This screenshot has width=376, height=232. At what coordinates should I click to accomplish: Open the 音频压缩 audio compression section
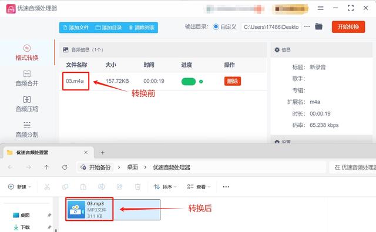point(27,104)
